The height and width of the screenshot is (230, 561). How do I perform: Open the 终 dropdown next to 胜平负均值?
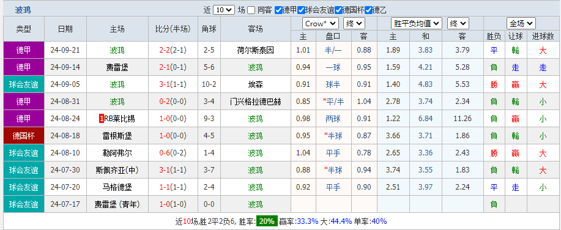click(458, 24)
